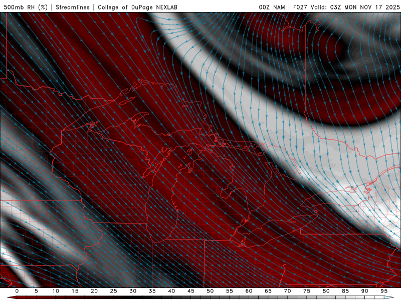Click the "50" color scale label
401x300 pixels.
(x=210, y=291)
